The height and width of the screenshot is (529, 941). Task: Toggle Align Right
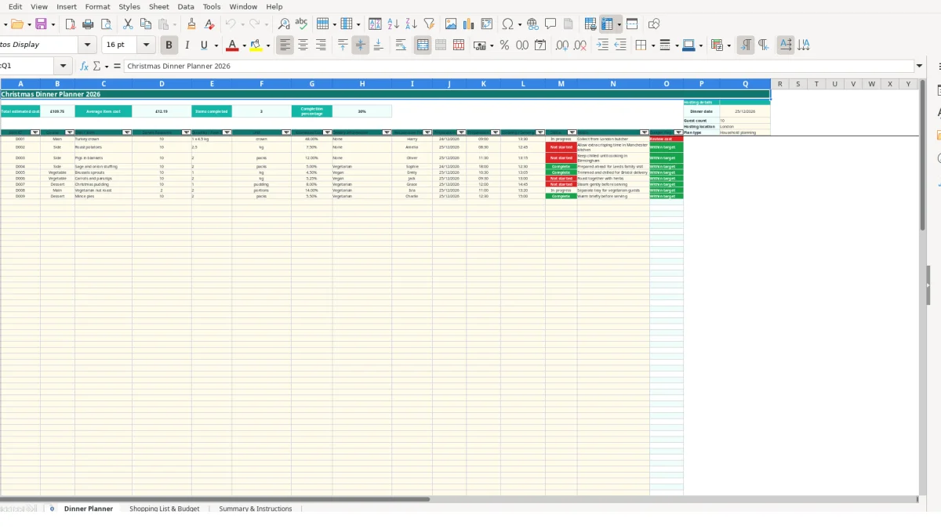[321, 45]
